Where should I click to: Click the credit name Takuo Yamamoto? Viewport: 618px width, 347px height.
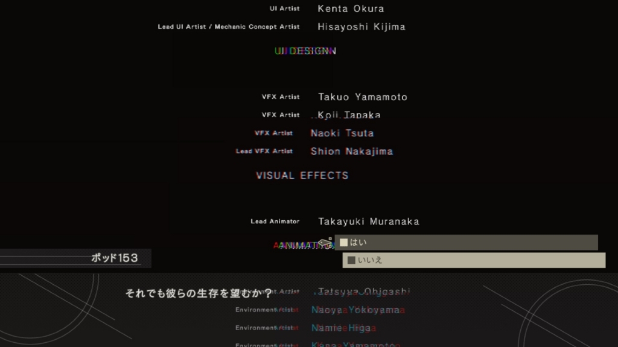click(x=363, y=97)
